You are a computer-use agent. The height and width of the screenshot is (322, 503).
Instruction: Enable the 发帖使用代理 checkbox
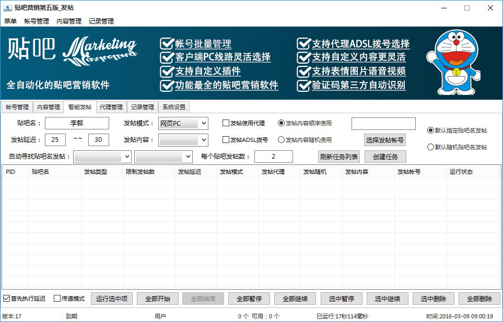coord(226,124)
